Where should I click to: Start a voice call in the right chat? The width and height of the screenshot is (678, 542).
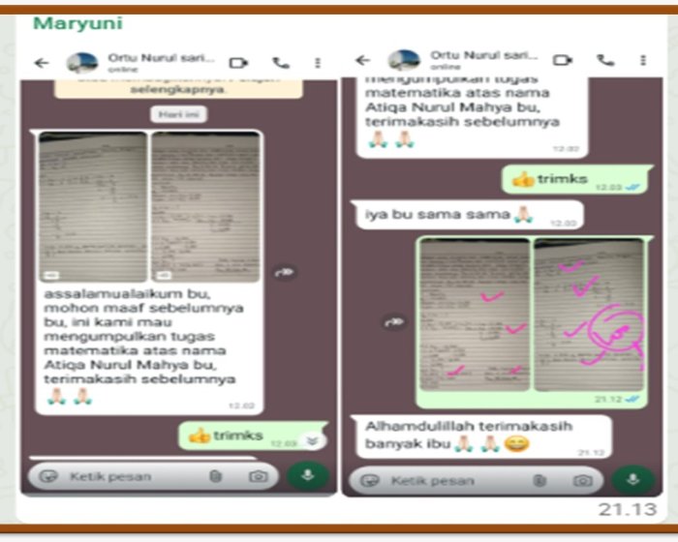pyautogui.click(x=605, y=60)
